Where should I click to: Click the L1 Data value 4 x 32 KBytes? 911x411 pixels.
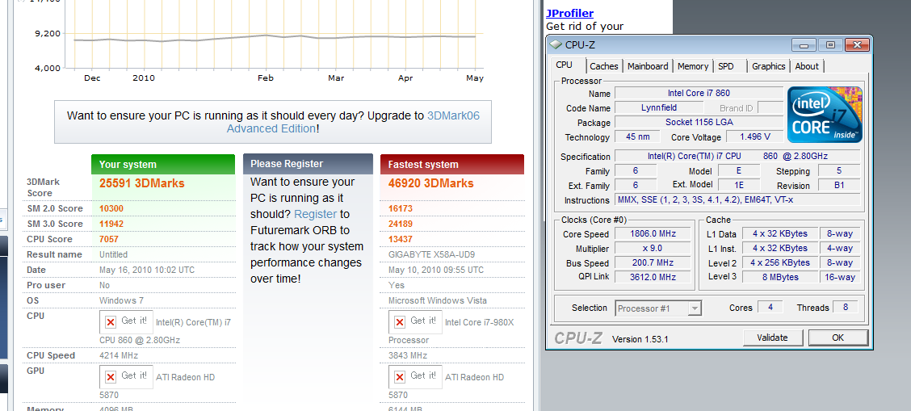pos(779,234)
